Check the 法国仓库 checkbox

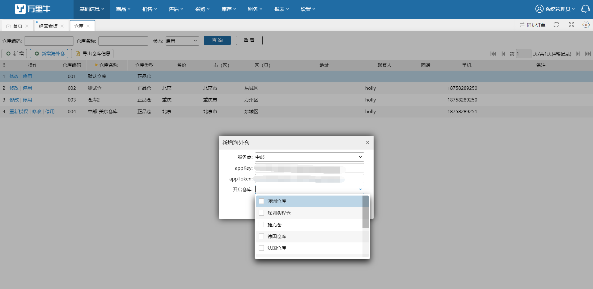261,248
